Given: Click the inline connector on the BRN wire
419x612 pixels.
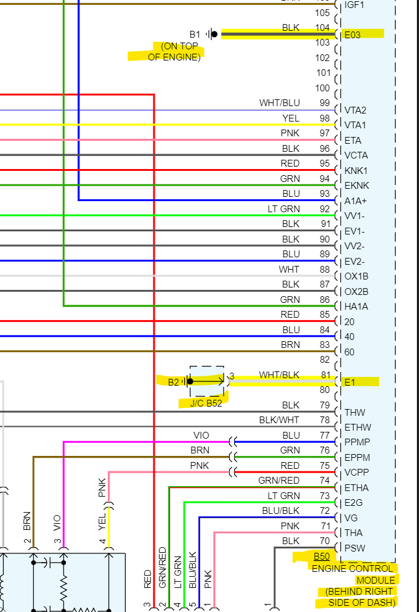Looking at the screenshot, I should click(x=233, y=457).
